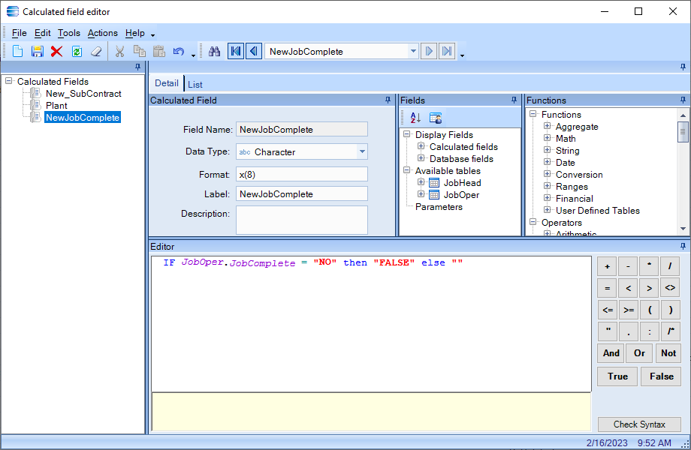691x450 pixels.
Task: Undo the last change with the Undo icon
Action: click(x=179, y=52)
